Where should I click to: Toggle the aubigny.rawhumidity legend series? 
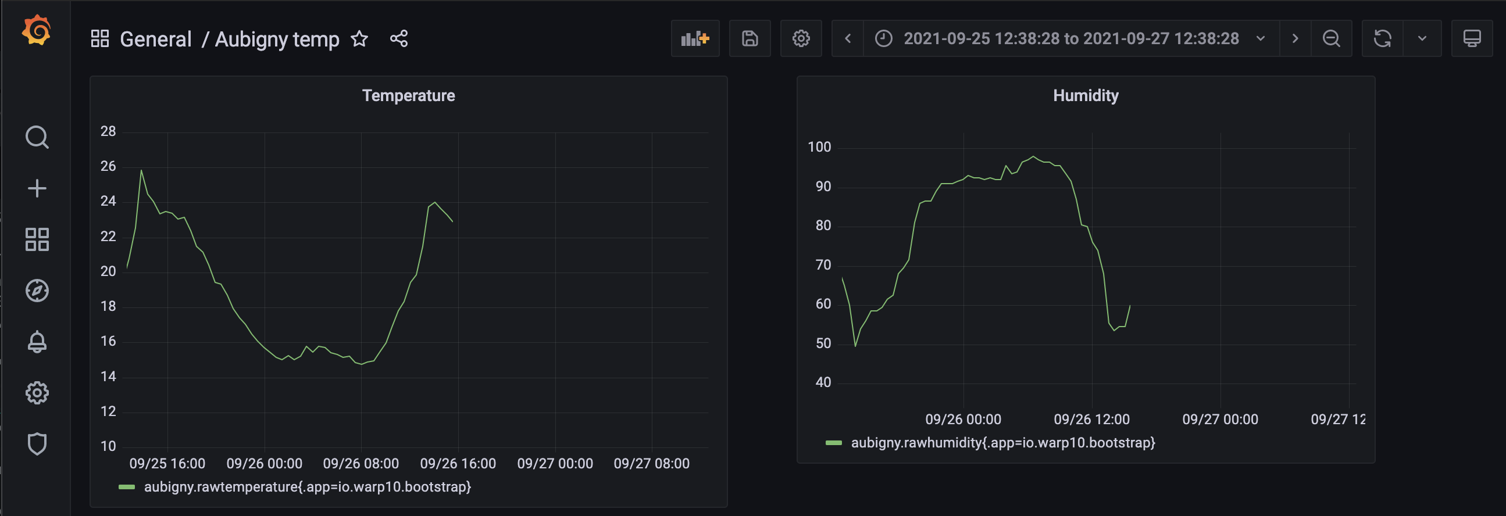point(1002,442)
